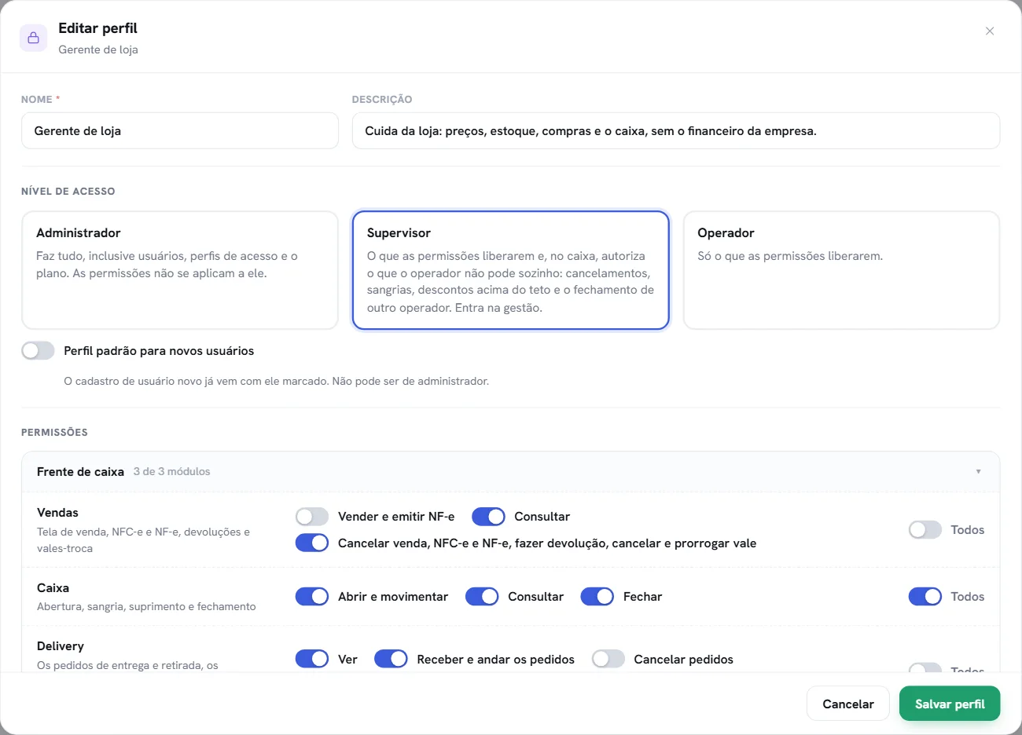Screen dimensions: 1022x735
Task: Click the 'O cadastro de usuário novo' hint text
Action: 277,382
